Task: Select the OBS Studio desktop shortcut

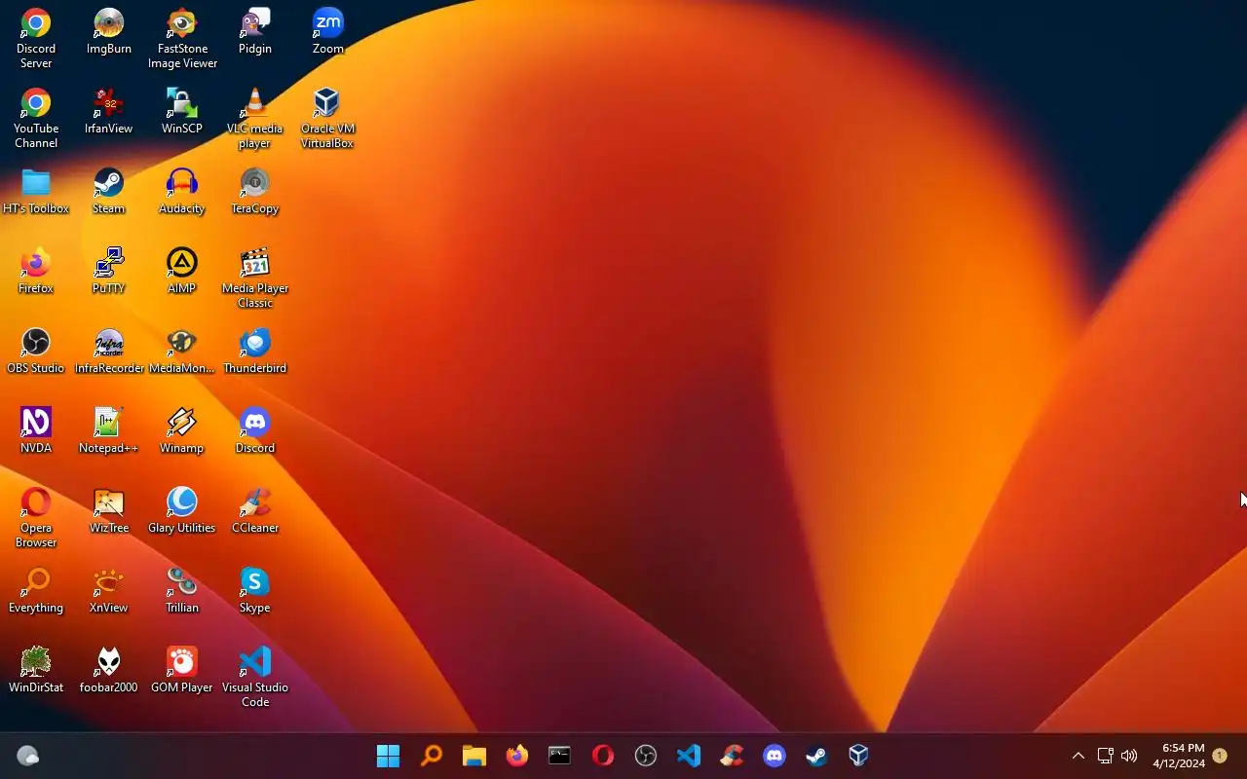Action: point(36,352)
